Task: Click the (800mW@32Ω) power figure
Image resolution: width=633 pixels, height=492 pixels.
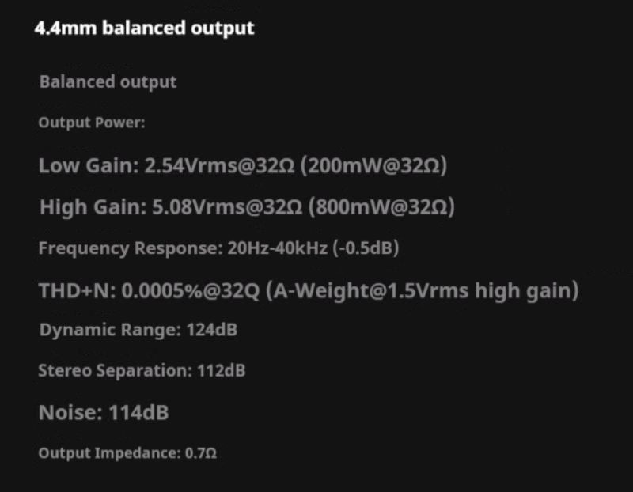Action: (381, 208)
